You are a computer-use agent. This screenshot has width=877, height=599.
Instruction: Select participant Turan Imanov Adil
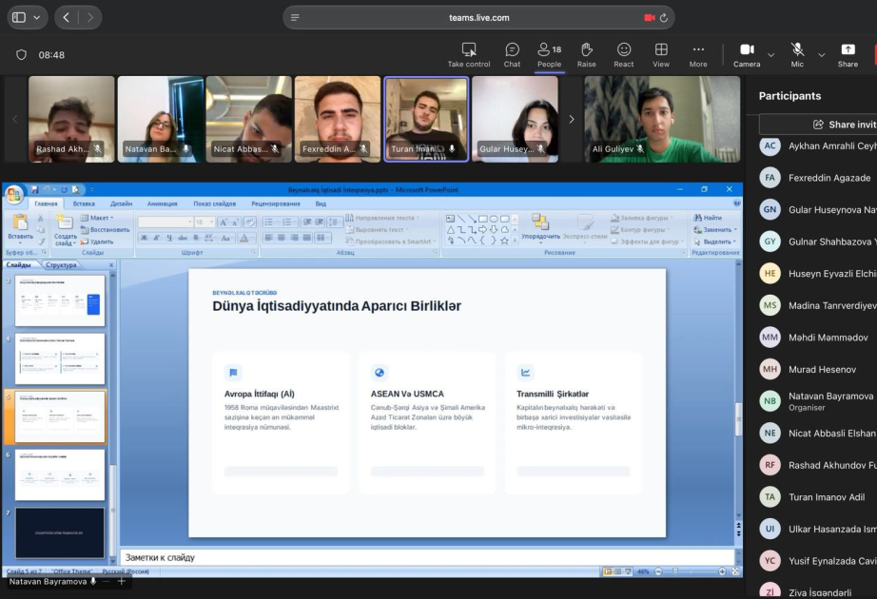point(818,496)
